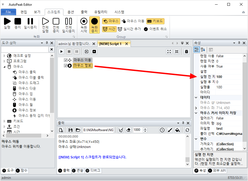Toggle the 실시간 추가 option
The width and height of the screenshot is (248, 181).
[x=129, y=29]
